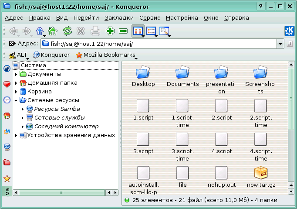
Task: Open the Закладки menu
Action: [119, 18]
